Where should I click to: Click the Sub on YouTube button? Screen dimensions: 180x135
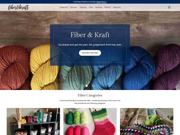pyautogui.click(x=90, y=53)
